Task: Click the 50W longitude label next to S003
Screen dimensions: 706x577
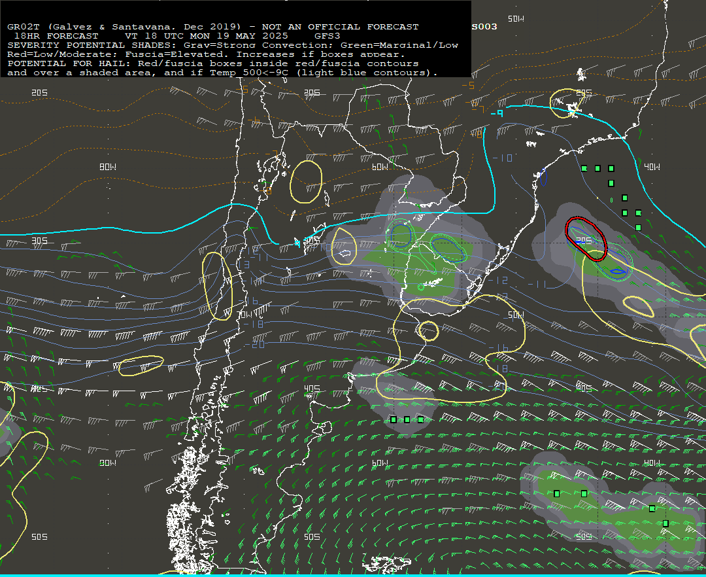Action: click(516, 19)
